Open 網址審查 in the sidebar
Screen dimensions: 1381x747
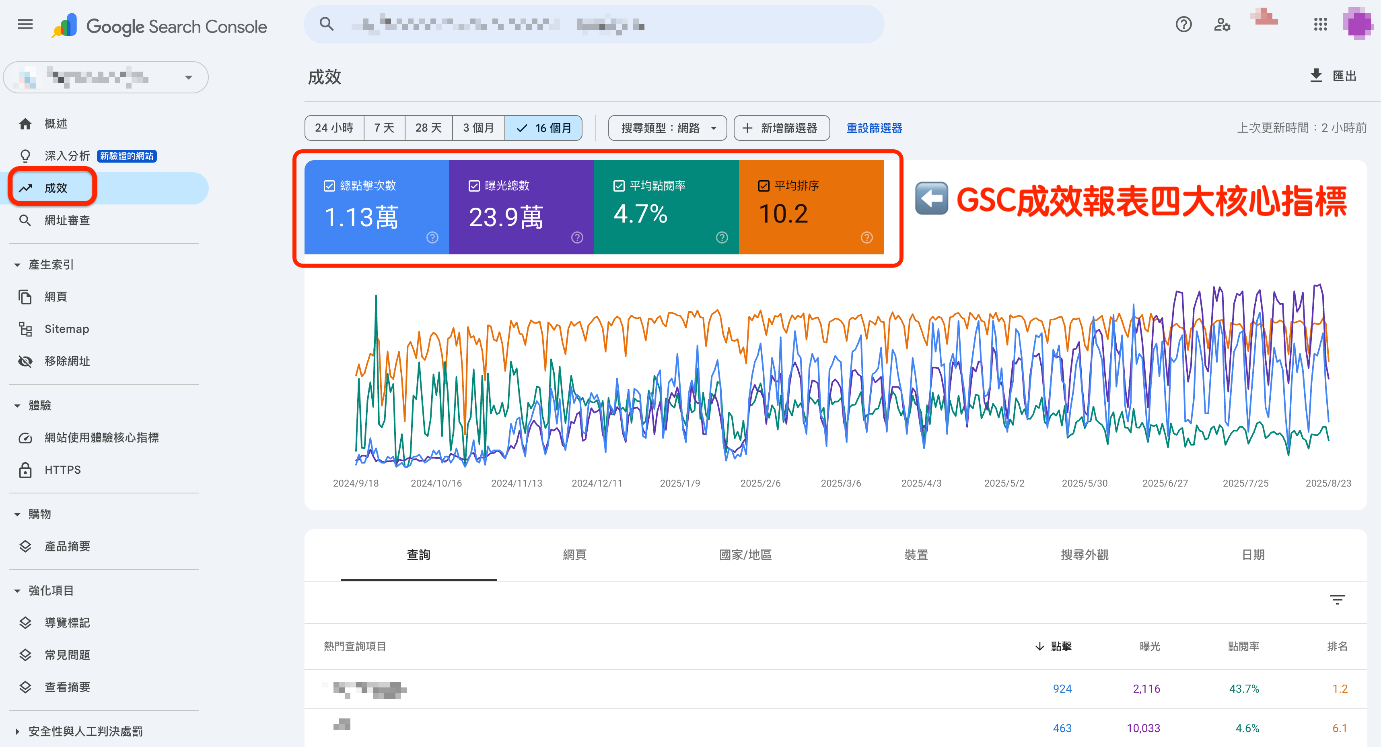pos(67,221)
